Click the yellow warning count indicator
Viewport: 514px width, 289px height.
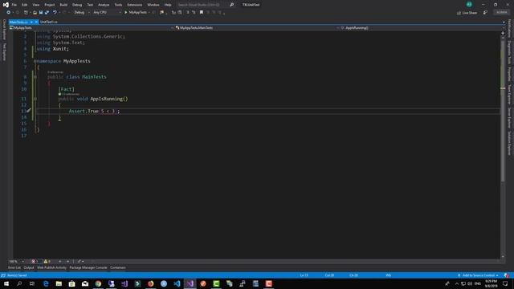tap(47, 262)
